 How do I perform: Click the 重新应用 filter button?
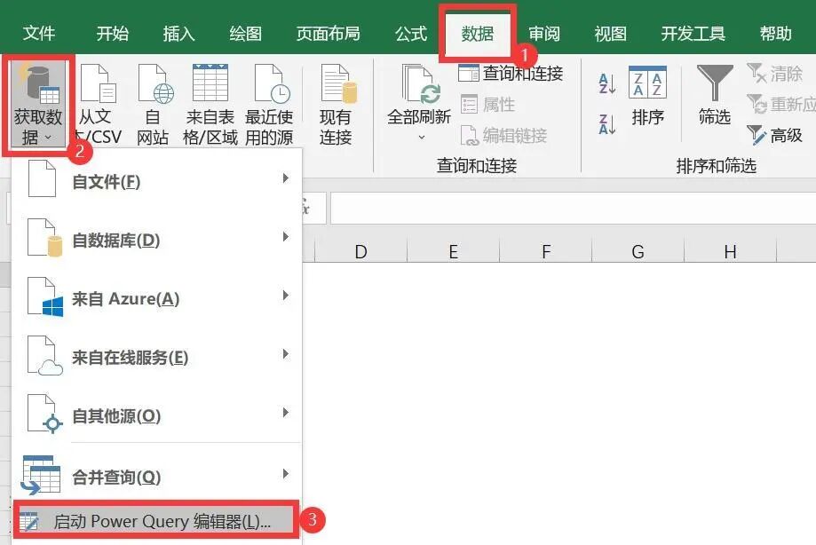[780, 105]
